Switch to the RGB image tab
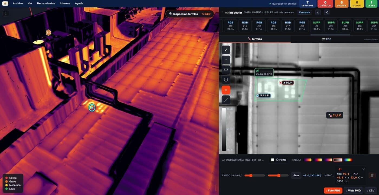Image resolution: width=379 pixels, height=195 pixels. tap(327, 39)
